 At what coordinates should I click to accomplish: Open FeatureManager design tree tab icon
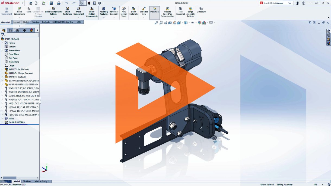tap(4, 30)
